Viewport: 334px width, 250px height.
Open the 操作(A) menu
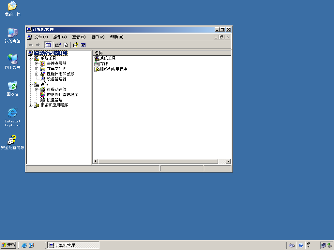point(60,37)
